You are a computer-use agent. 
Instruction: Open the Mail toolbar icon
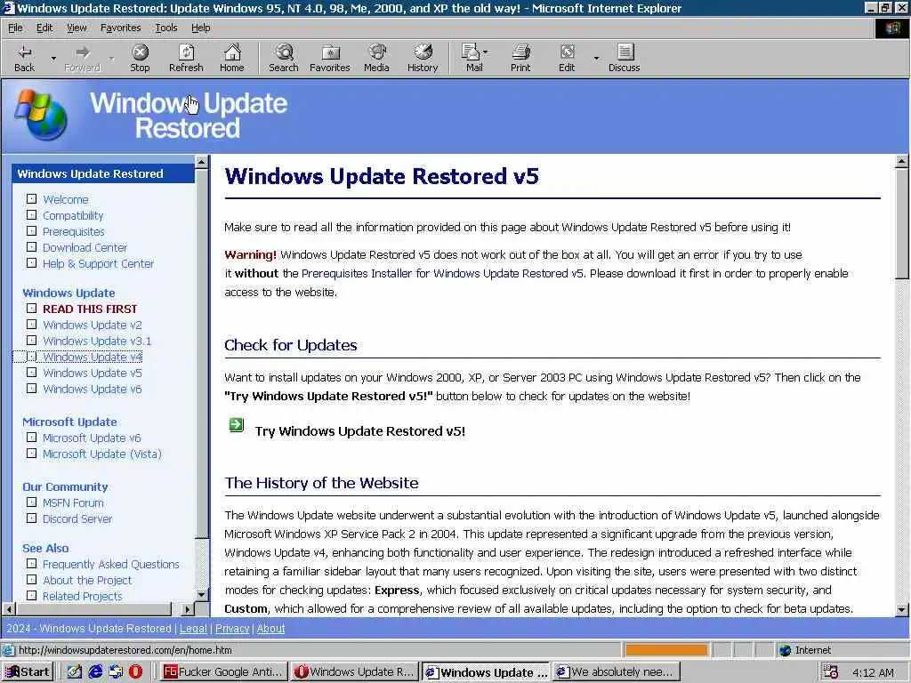[x=471, y=58]
